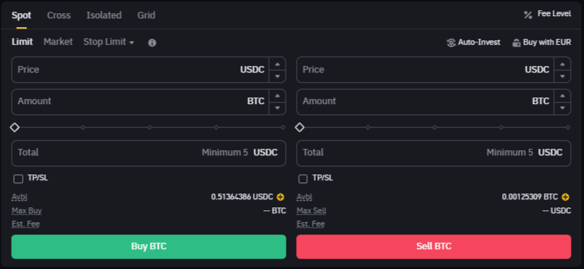Image resolution: width=584 pixels, height=269 pixels.
Task: Switch to the Cross margin tab
Action: (59, 15)
